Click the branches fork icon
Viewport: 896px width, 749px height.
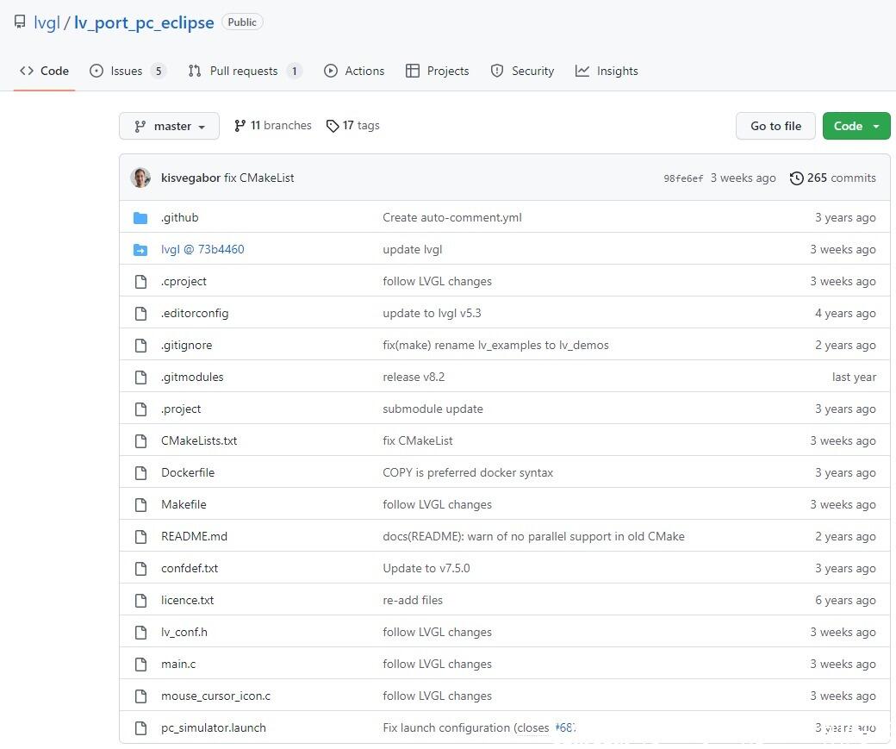click(x=240, y=126)
